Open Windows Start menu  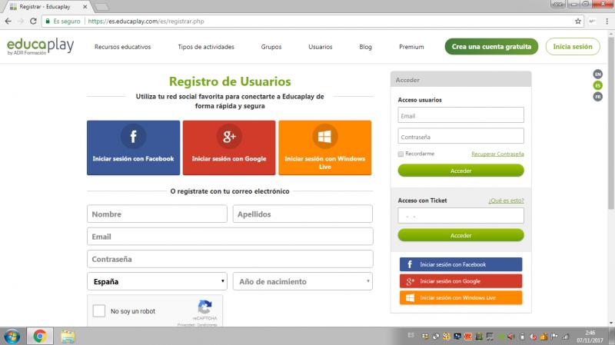tap(12, 337)
